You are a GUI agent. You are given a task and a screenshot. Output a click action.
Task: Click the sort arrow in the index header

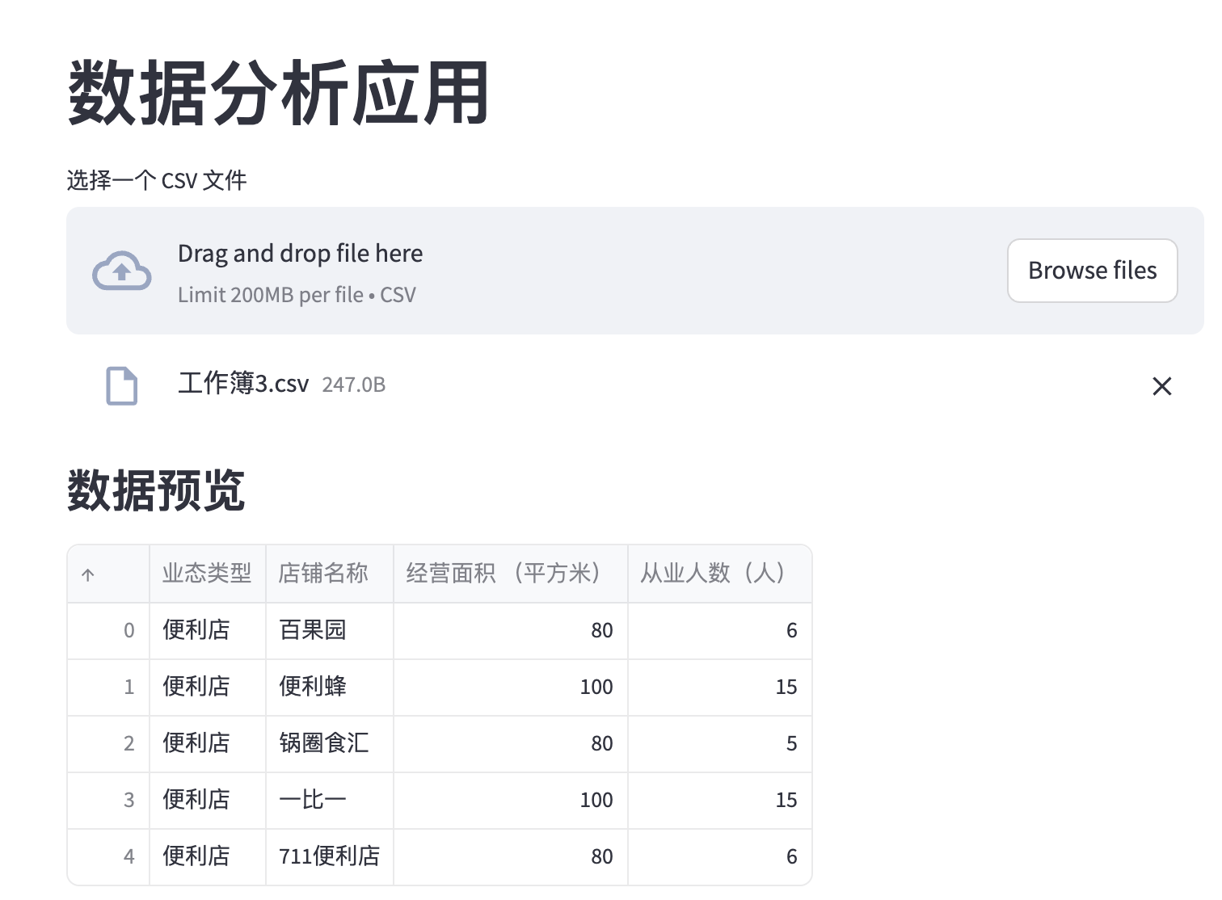pyautogui.click(x=88, y=574)
